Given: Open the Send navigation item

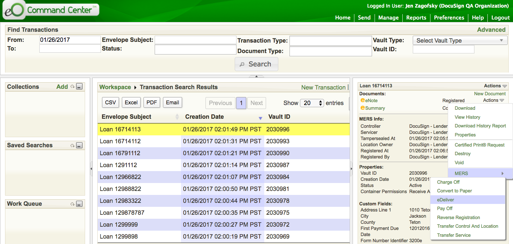Looking at the screenshot, I should [x=364, y=17].
